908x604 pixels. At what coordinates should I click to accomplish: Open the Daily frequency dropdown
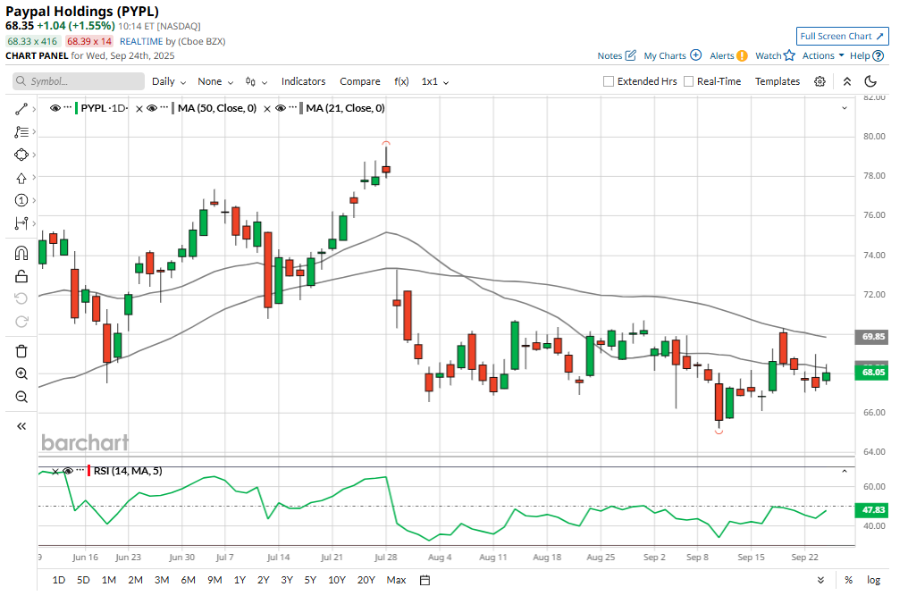169,81
